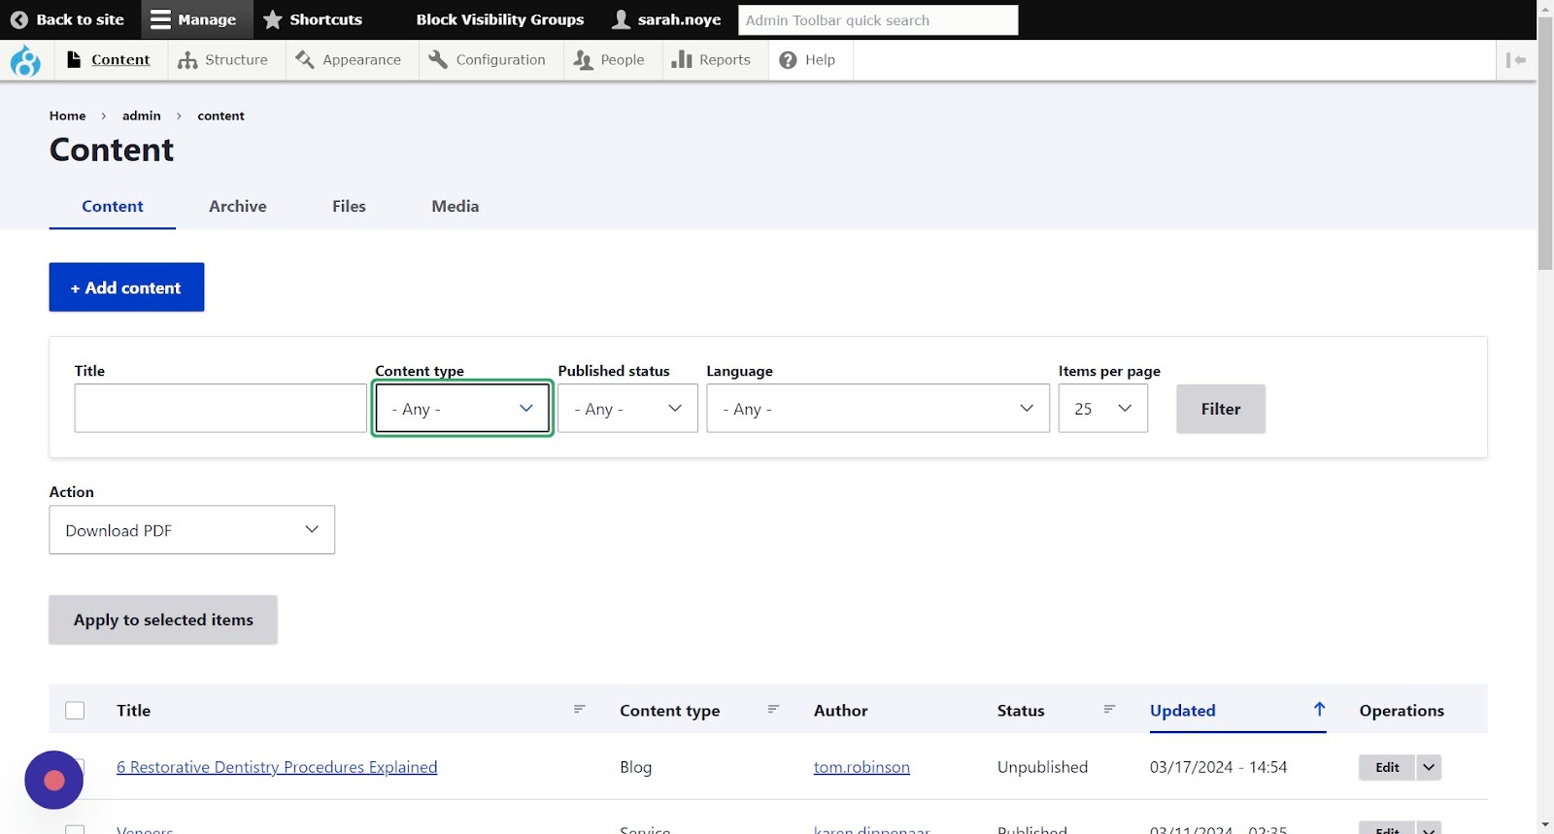The width and height of the screenshot is (1554, 834).
Task: Collapse toolbar using the orientation toggle icon
Action: click(x=1515, y=60)
